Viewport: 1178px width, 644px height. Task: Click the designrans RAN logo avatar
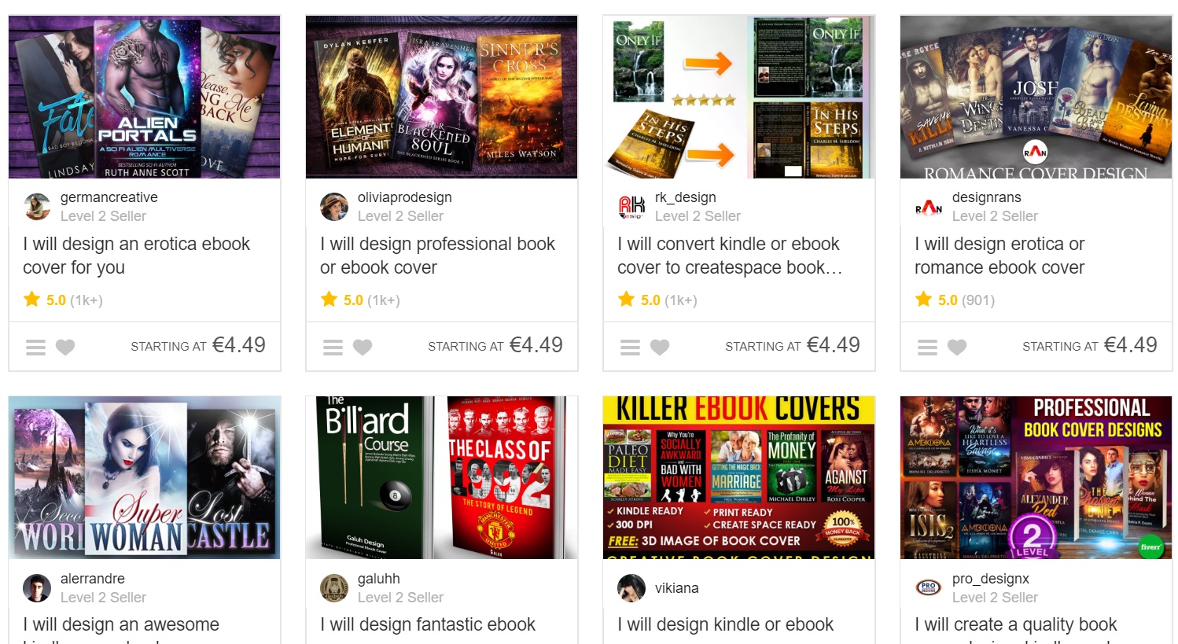coord(929,207)
